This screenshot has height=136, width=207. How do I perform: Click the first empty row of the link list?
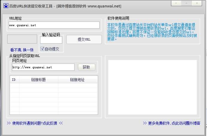coord(54,85)
